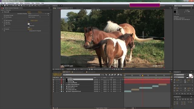The height and width of the screenshot is (109, 194).
Task: Click the About link for Timecode effect
Action: (x=40, y=12)
